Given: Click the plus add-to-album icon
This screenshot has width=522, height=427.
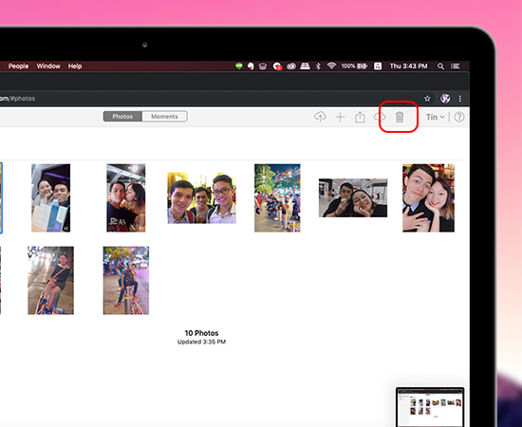Looking at the screenshot, I should [x=340, y=117].
